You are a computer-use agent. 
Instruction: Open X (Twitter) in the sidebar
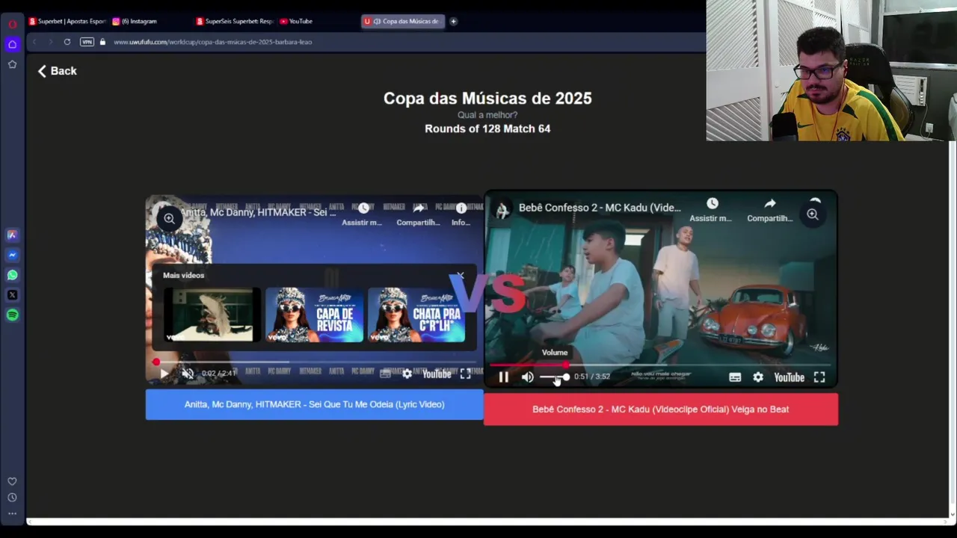tap(12, 295)
